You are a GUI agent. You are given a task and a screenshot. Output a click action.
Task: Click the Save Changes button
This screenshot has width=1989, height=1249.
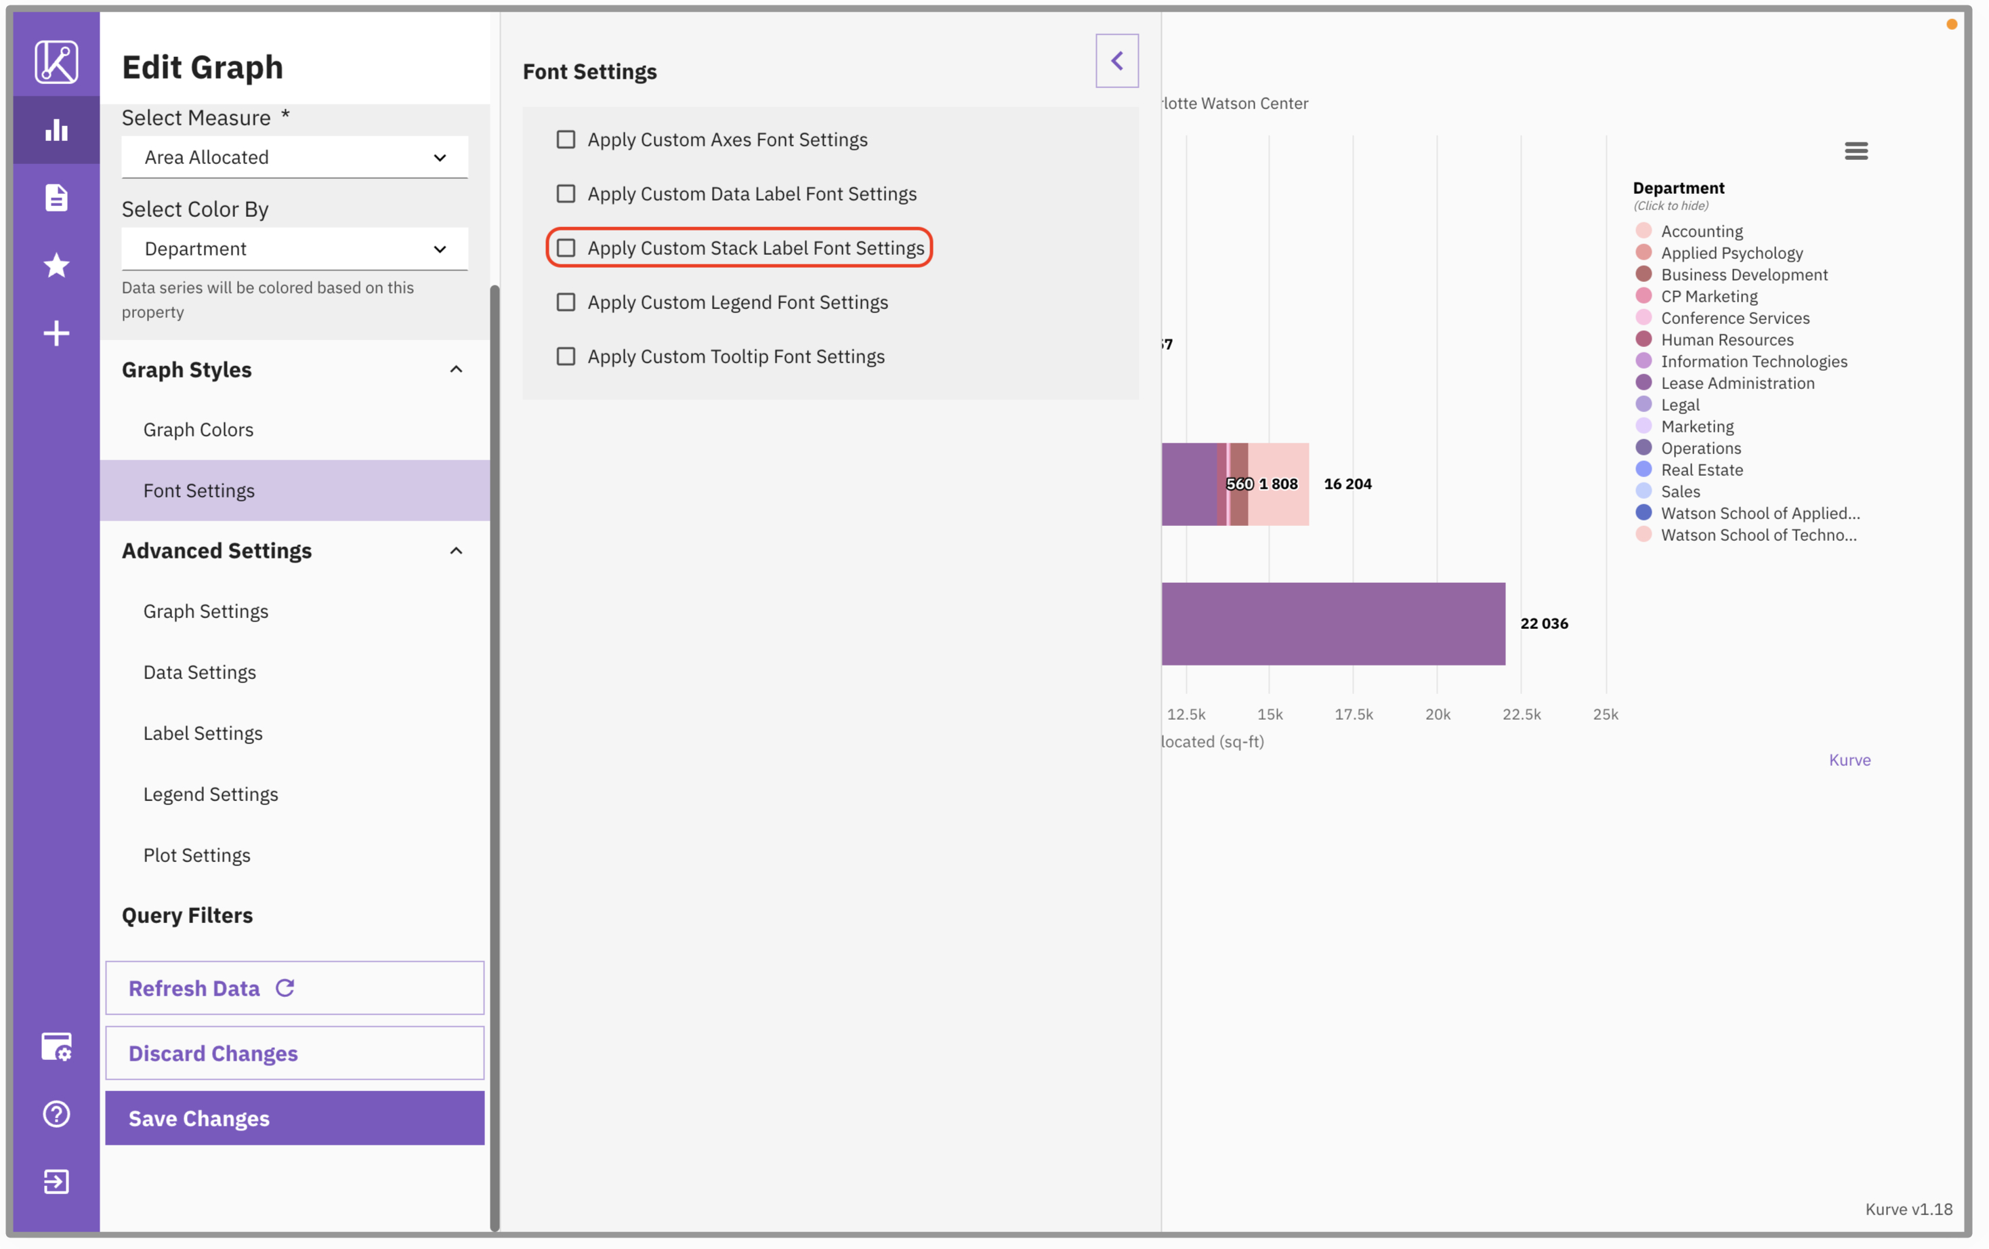click(294, 1118)
